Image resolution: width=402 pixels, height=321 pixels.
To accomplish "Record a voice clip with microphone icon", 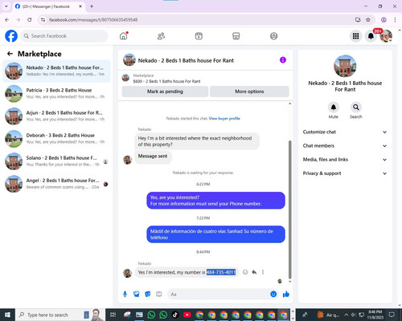I will pyautogui.click(x=125, y=295).
